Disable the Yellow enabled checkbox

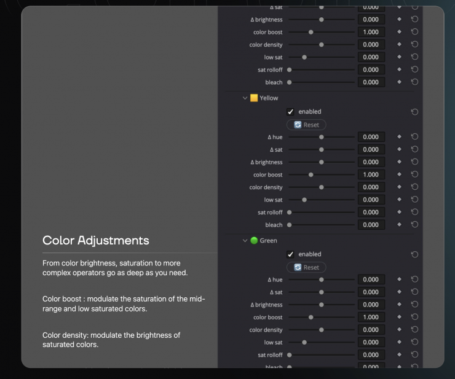290,112
